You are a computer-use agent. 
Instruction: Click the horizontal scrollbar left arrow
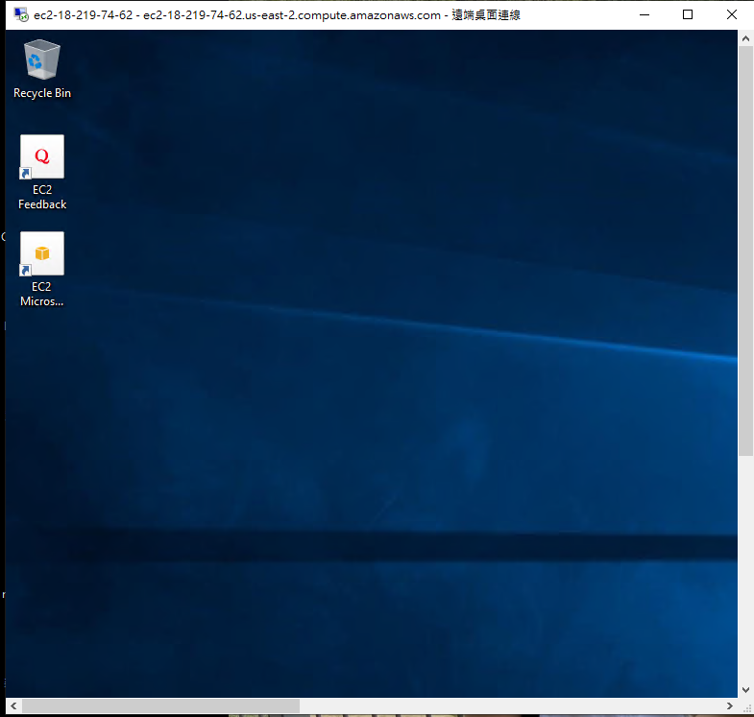click(x=13, y=705)
